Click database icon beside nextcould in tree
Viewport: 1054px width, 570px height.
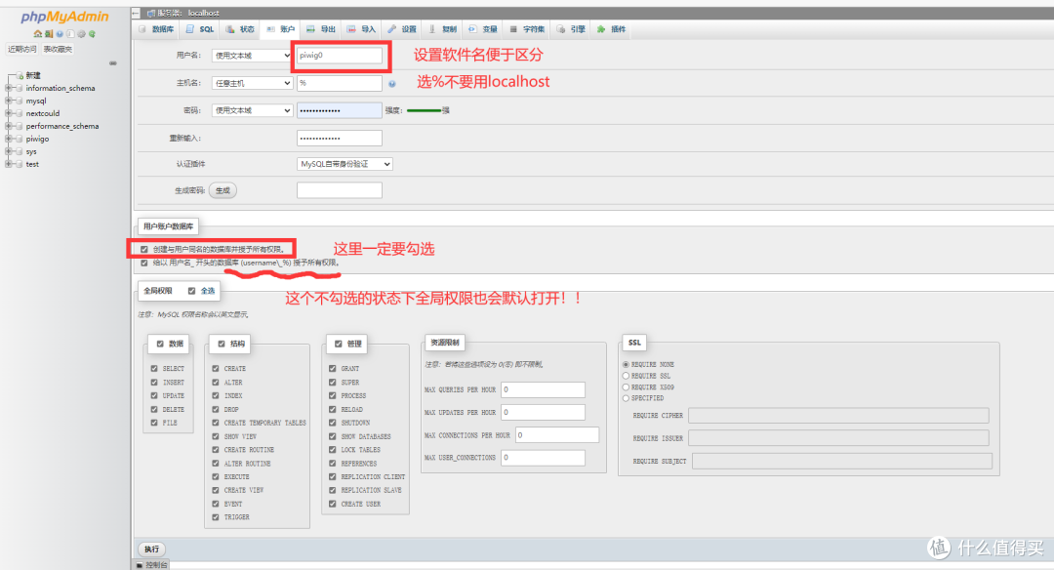pyautogui.click(x=19, y=113)
